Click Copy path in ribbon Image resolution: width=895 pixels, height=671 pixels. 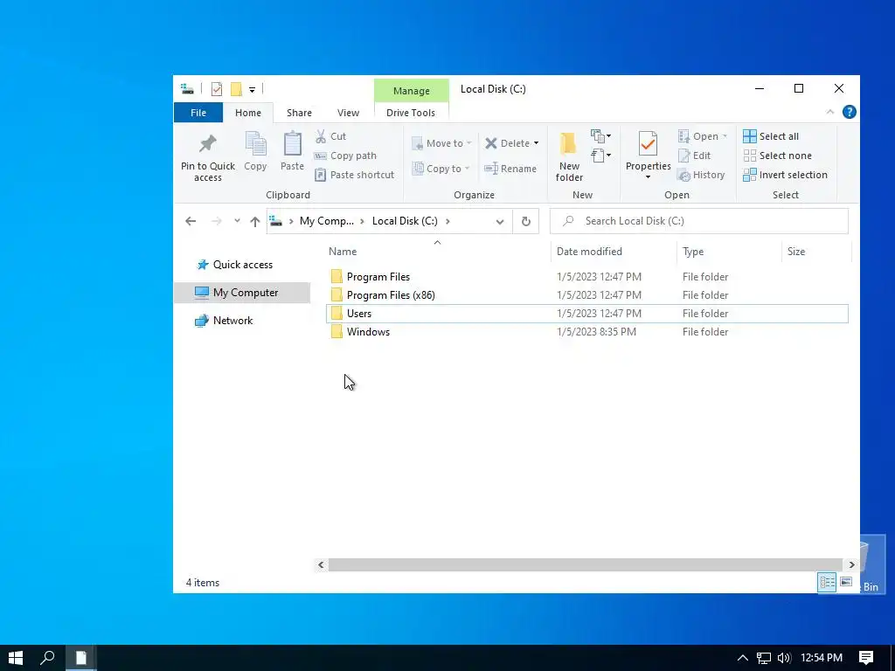pyautogui.click(x=346, y=156)
